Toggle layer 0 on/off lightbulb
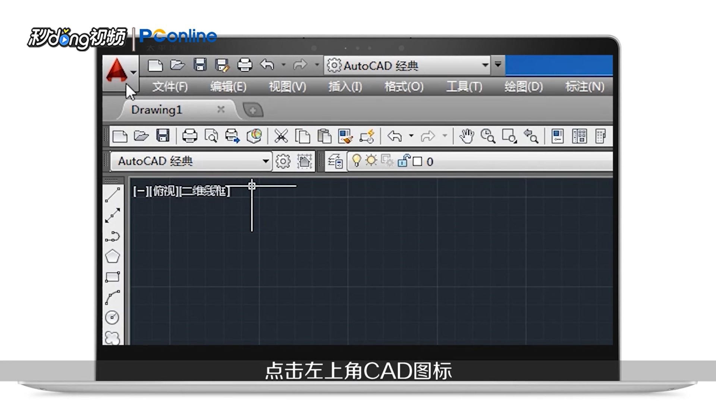 click(x=357, y=161)
